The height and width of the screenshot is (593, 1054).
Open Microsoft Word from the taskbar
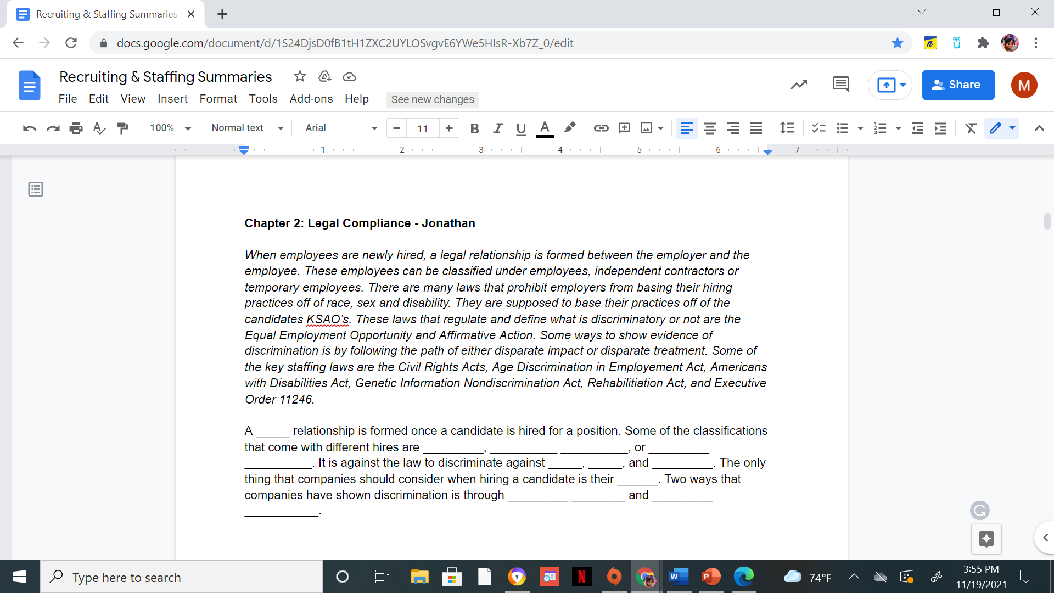tap(679, 577)
